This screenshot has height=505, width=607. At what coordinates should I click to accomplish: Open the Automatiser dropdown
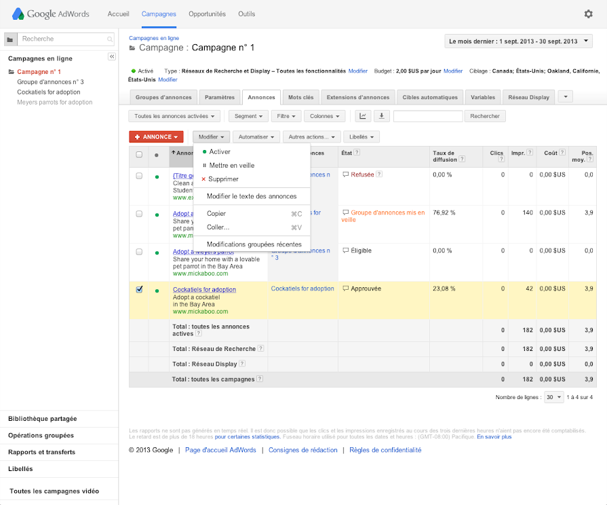(256, 137)
